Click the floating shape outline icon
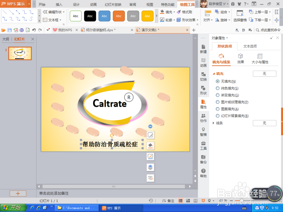This screenshot has height=212, width=283. click(150, 157)
